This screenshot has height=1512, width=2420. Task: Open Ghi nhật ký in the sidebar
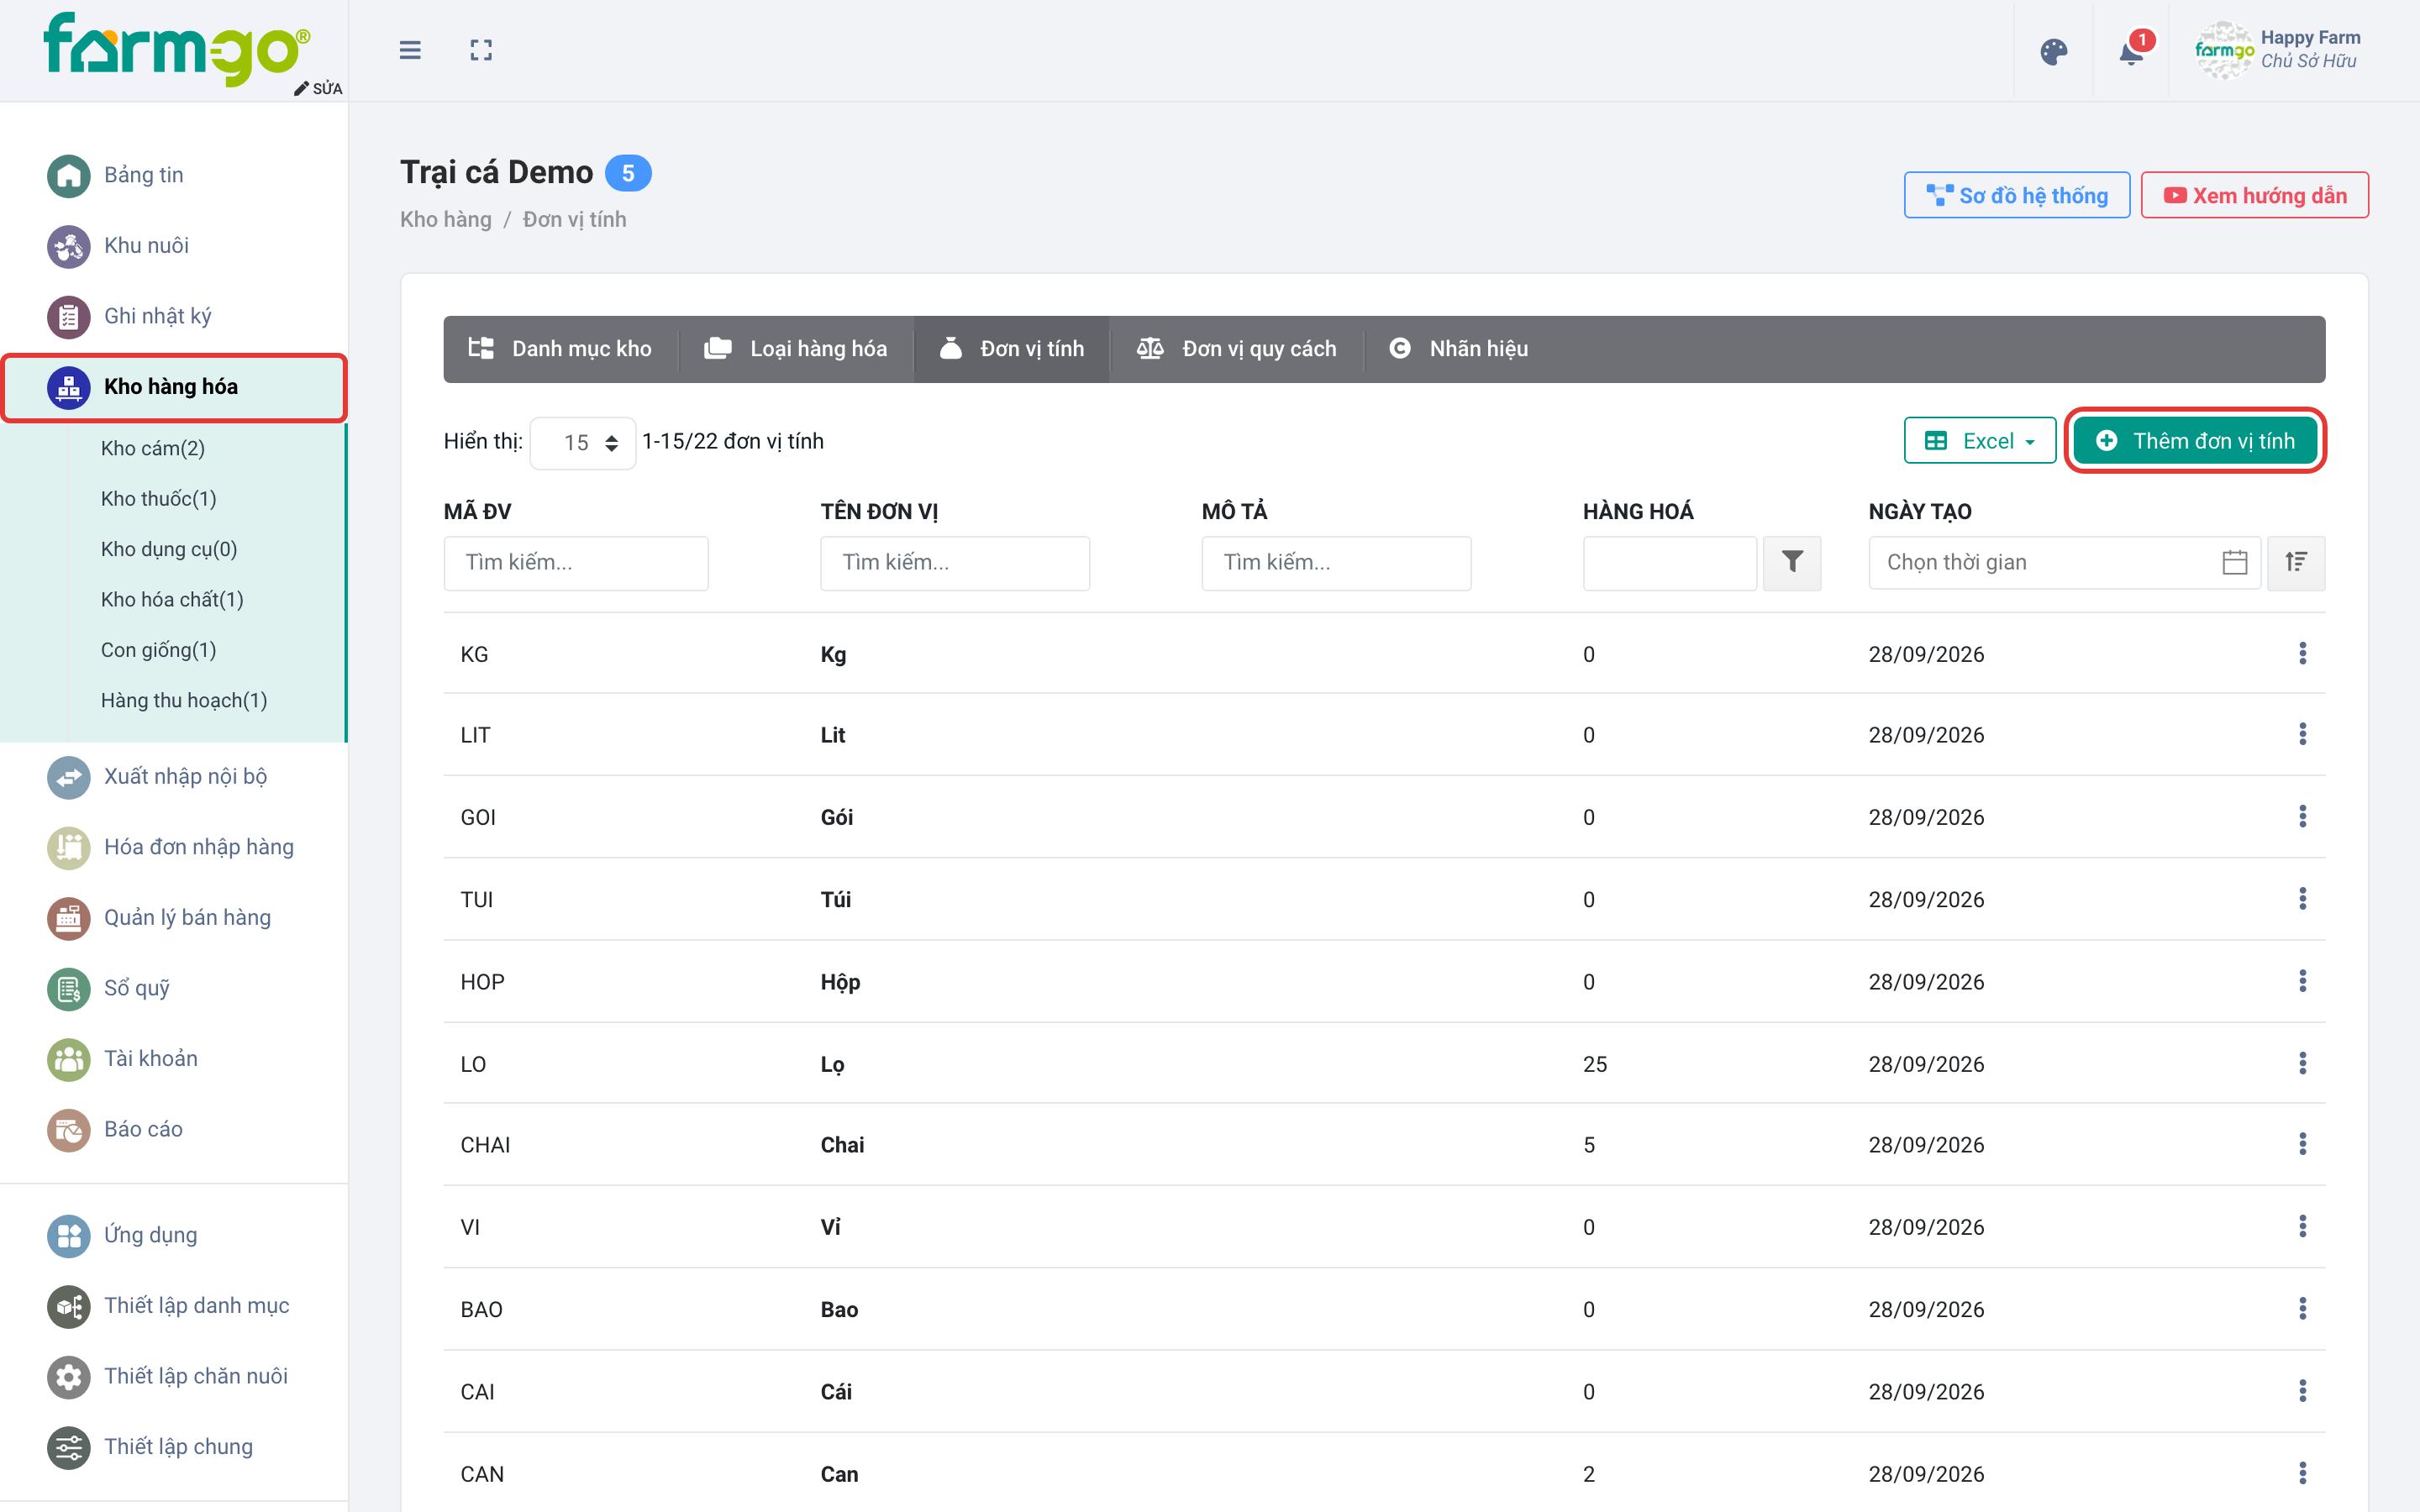[x=129, y=317]
